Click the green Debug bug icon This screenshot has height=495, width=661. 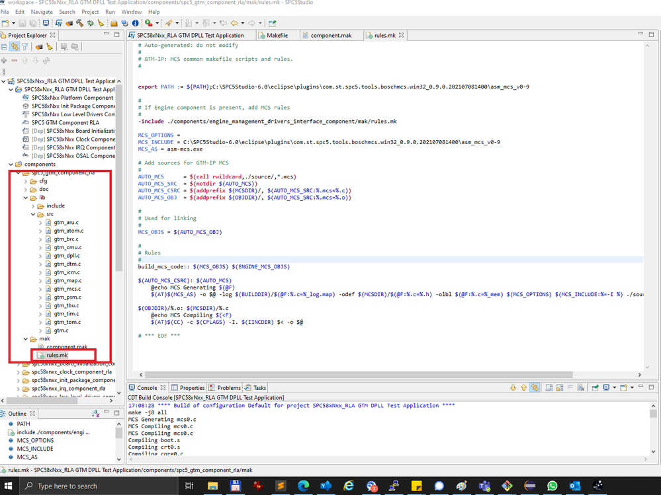click(x=90, y=23)
